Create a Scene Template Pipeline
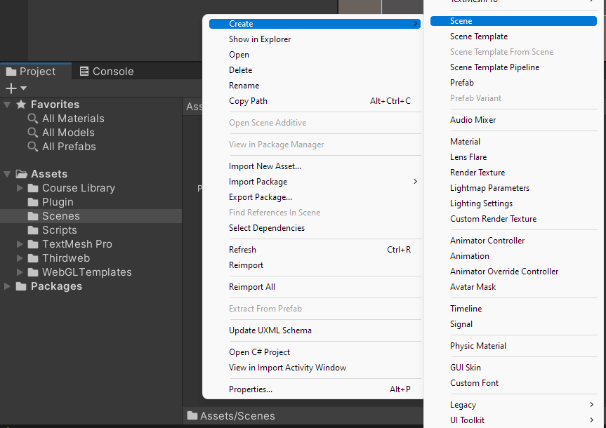 point(513,67)
